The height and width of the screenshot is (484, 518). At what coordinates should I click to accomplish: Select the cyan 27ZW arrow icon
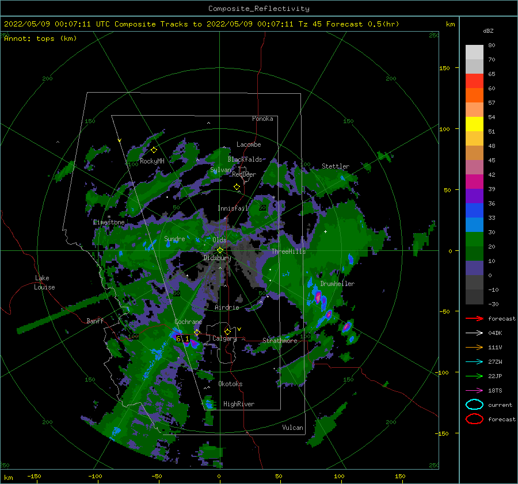pos(474,362)
